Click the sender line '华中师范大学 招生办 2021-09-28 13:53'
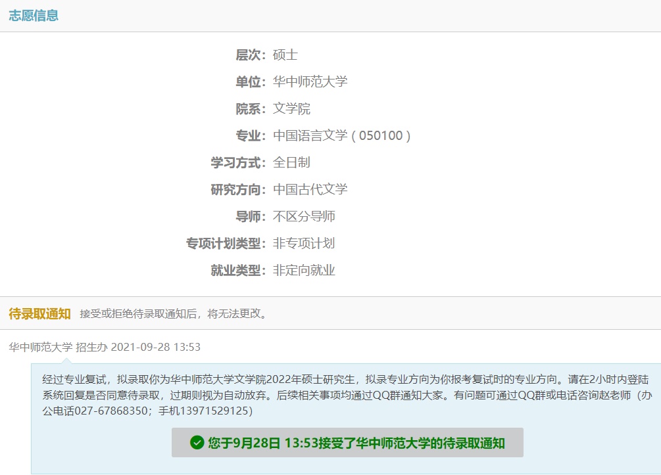Screen dimensions: 661x475 [105, 347]
